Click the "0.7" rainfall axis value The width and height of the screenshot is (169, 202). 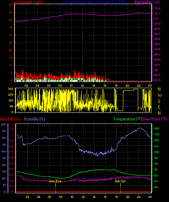[11, 152]
